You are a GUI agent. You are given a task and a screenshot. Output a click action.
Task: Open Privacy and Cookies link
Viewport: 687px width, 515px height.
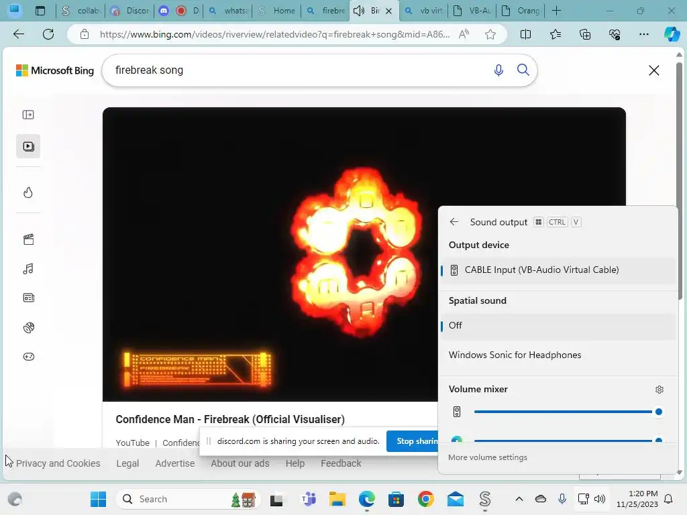pyautogui.click(x=58, y=463)
